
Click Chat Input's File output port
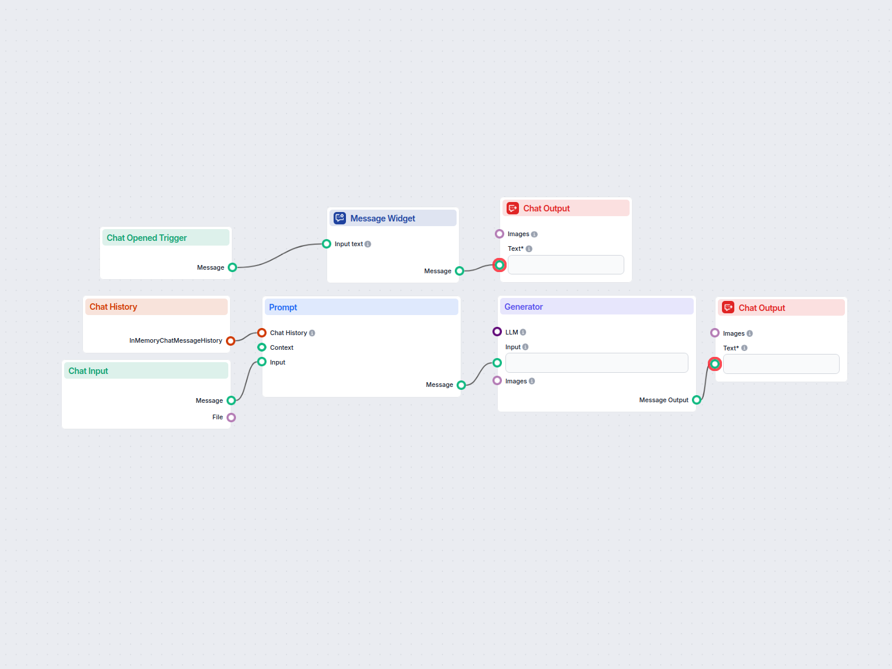(231, 418)
